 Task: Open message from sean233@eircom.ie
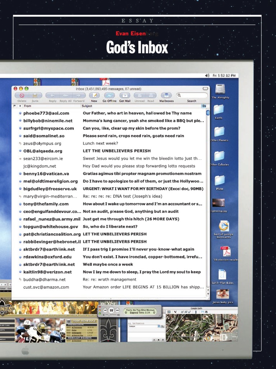tap(109, 159)
